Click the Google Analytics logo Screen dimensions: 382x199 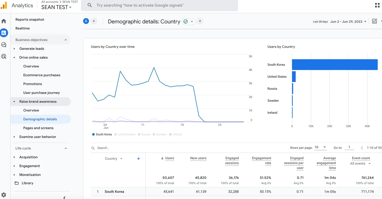click(x=4, y=5)
